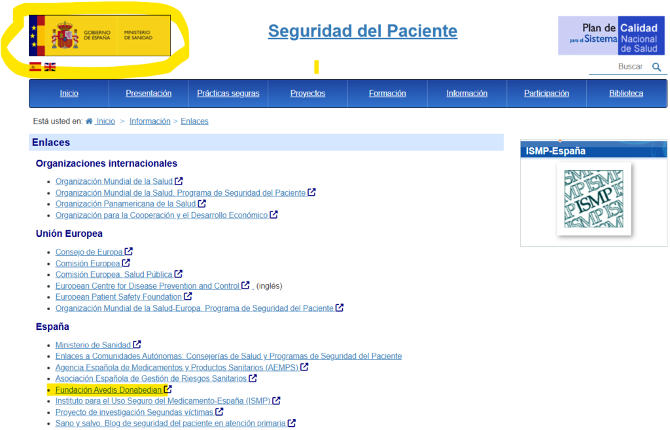Open the Proyectos menu
This screenshot has width=670, height=430.
click(308, 93)
